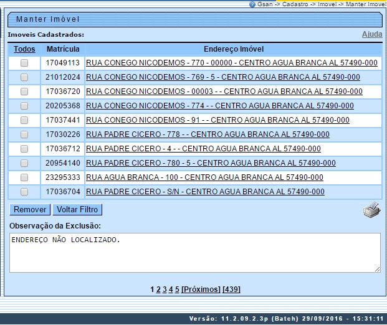Click the printer icon to print list

(x=371, y=210)
